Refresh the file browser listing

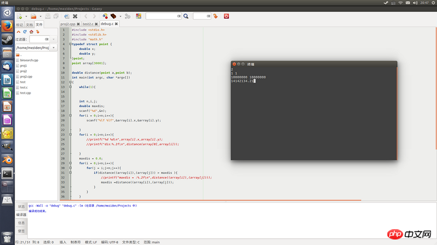pyautogui.click(x=25, y=32)
